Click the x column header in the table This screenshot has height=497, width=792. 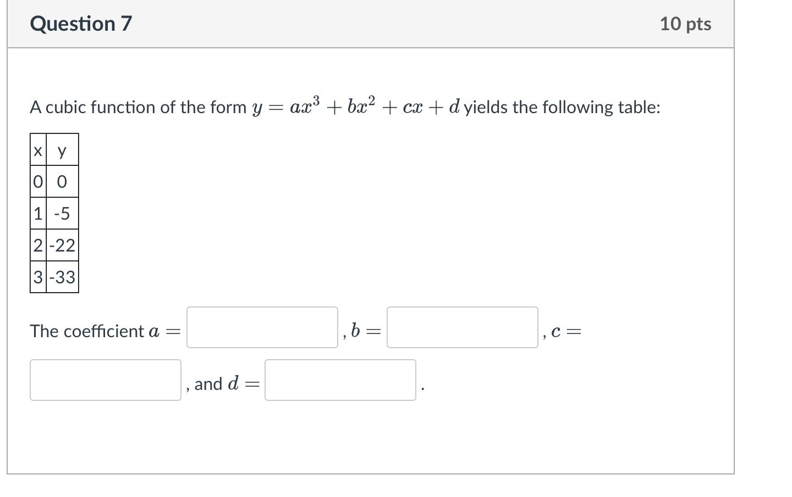click(x=37, y=150)
